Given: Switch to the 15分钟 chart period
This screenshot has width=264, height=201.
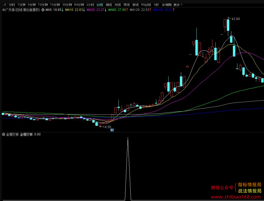Looking at the screenshot, I should click(55, 5).
